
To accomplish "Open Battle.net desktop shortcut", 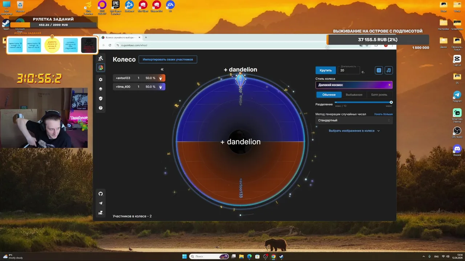I will point(129,7).
